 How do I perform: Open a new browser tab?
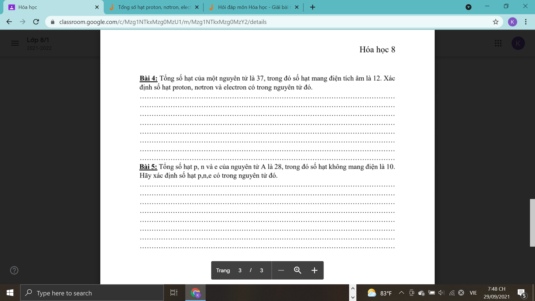click(x=312, y=7)
